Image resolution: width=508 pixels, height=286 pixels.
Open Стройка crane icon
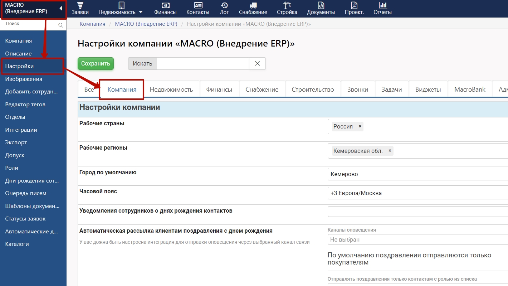pos(287,5)
